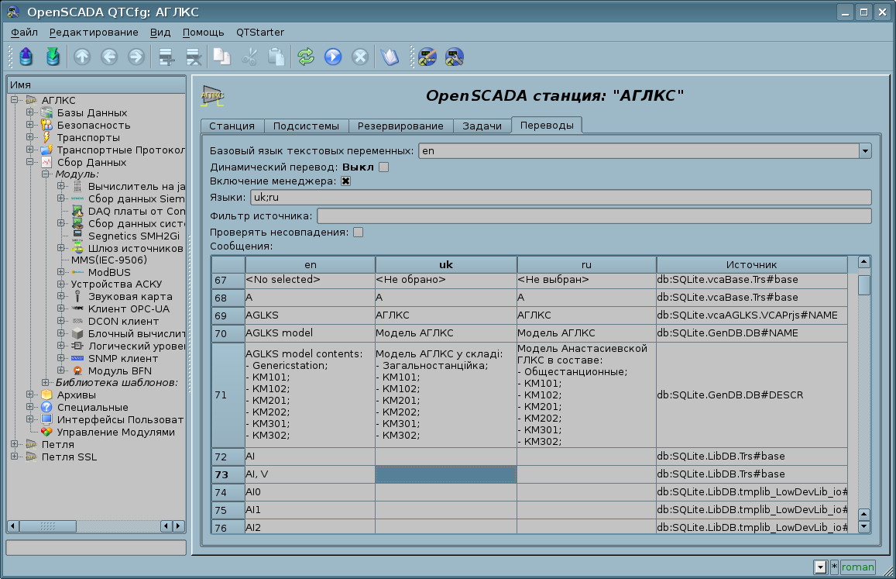The height and width of the screenshot is (579, 896).
Task: Click the status bar dropdown arrow button
Action: click(821, 567)
